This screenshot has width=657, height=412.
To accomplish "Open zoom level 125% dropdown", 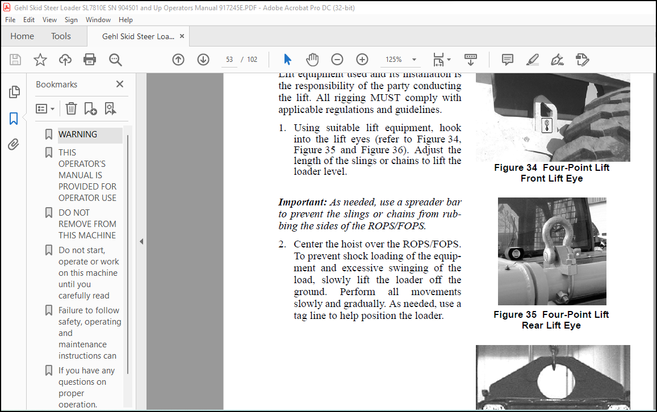I will tap(415, 60).
